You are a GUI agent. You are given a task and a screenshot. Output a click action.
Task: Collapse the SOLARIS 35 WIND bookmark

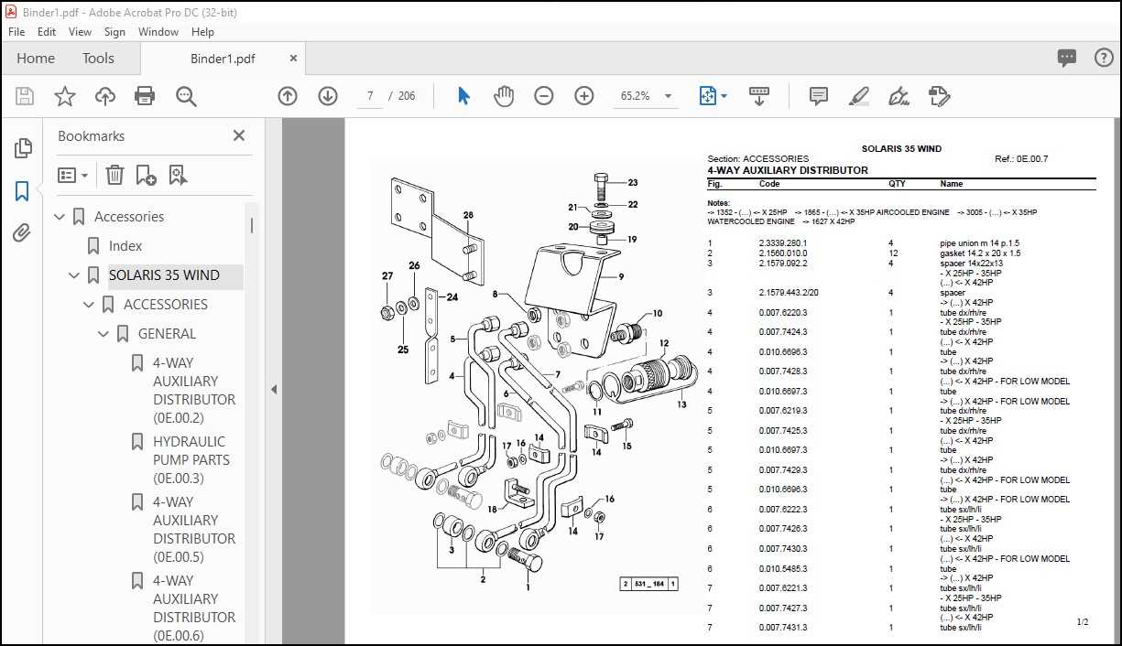pos(75,275)
